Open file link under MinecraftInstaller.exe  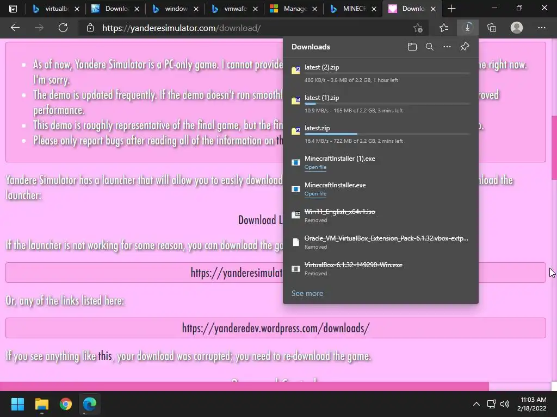pos(315,194)
